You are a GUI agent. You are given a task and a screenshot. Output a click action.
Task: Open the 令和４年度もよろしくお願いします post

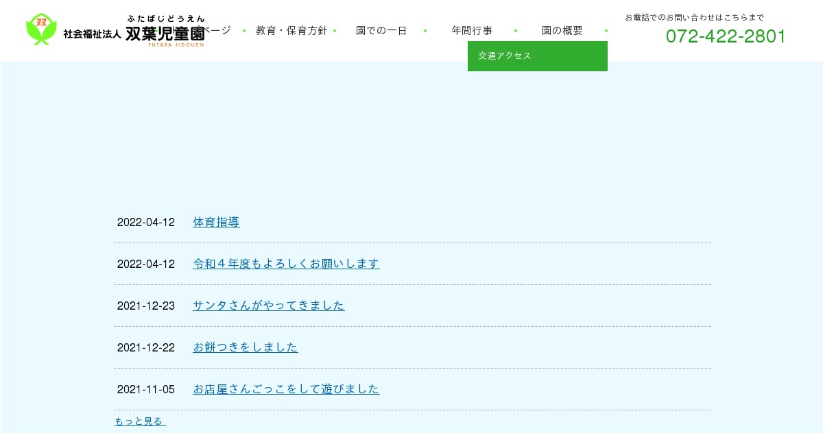click(286, 264)
